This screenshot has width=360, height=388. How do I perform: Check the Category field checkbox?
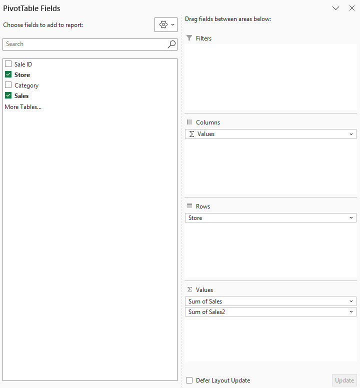(8, 85)
